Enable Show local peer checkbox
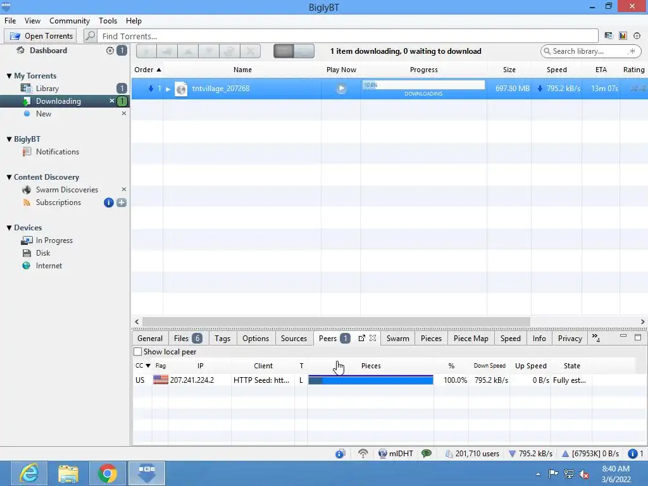 [137, 352]
